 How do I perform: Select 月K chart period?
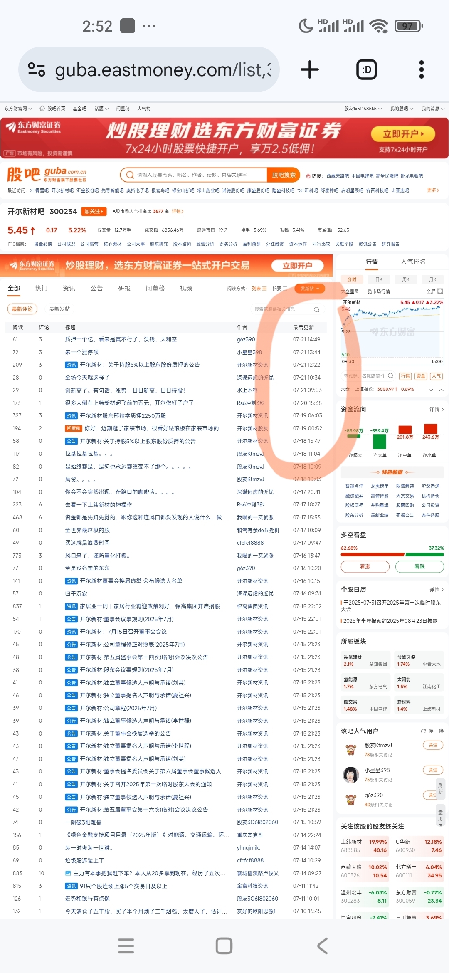click(433, 279)
